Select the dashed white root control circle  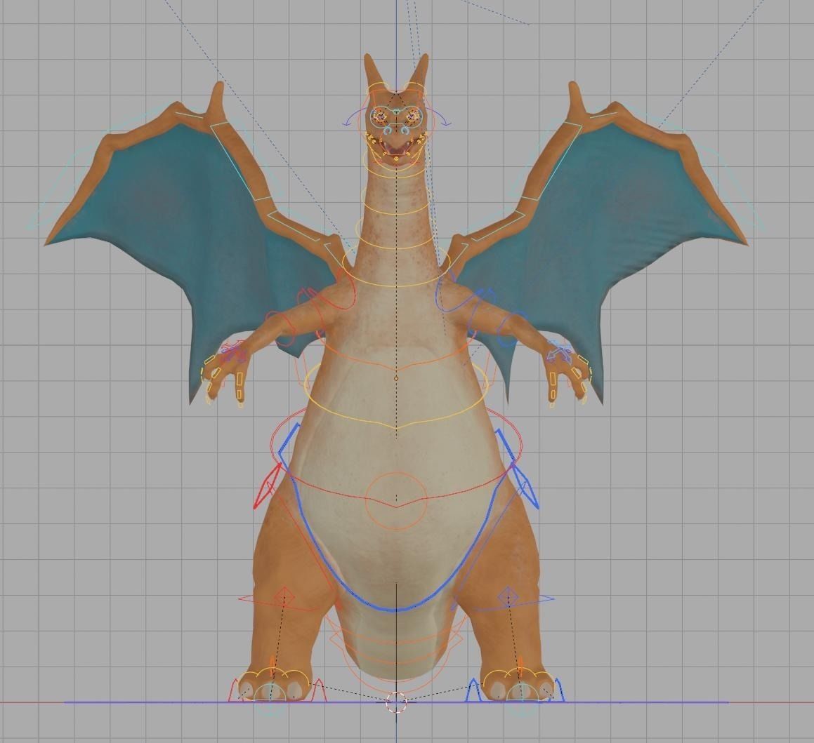coord(397,702)
